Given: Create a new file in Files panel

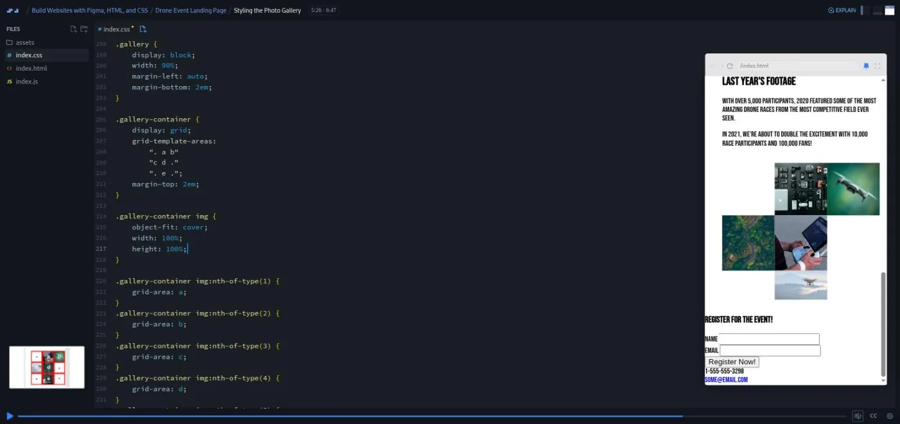Looking at the screenshot, I should point(73,29).
